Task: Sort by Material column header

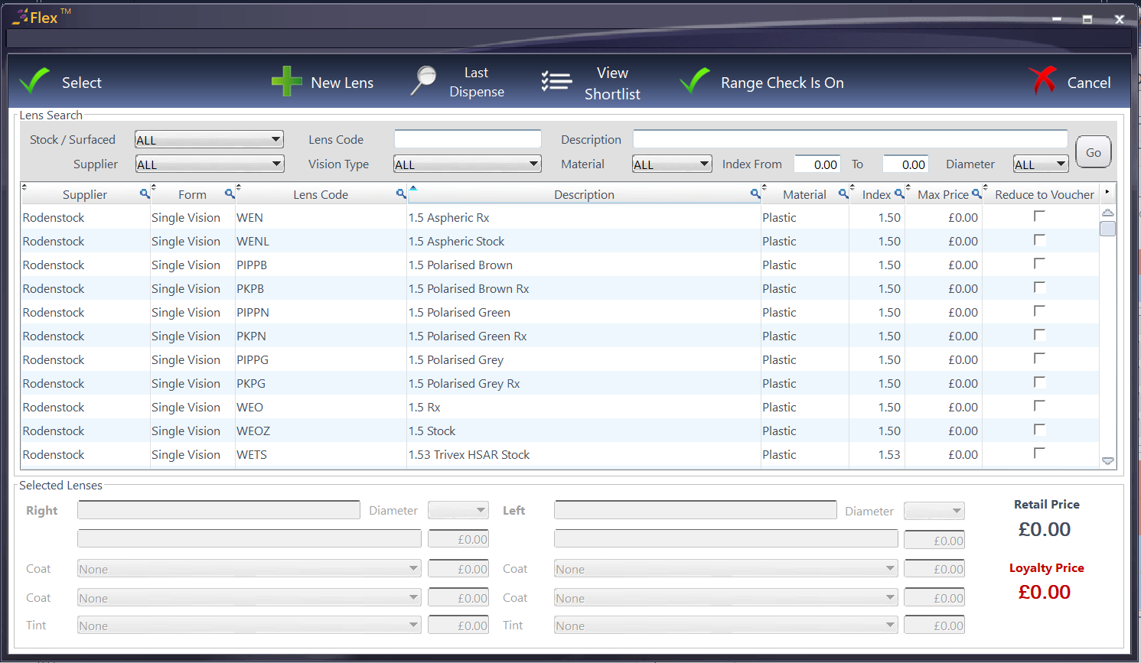Action: click(x=804, y=194)
